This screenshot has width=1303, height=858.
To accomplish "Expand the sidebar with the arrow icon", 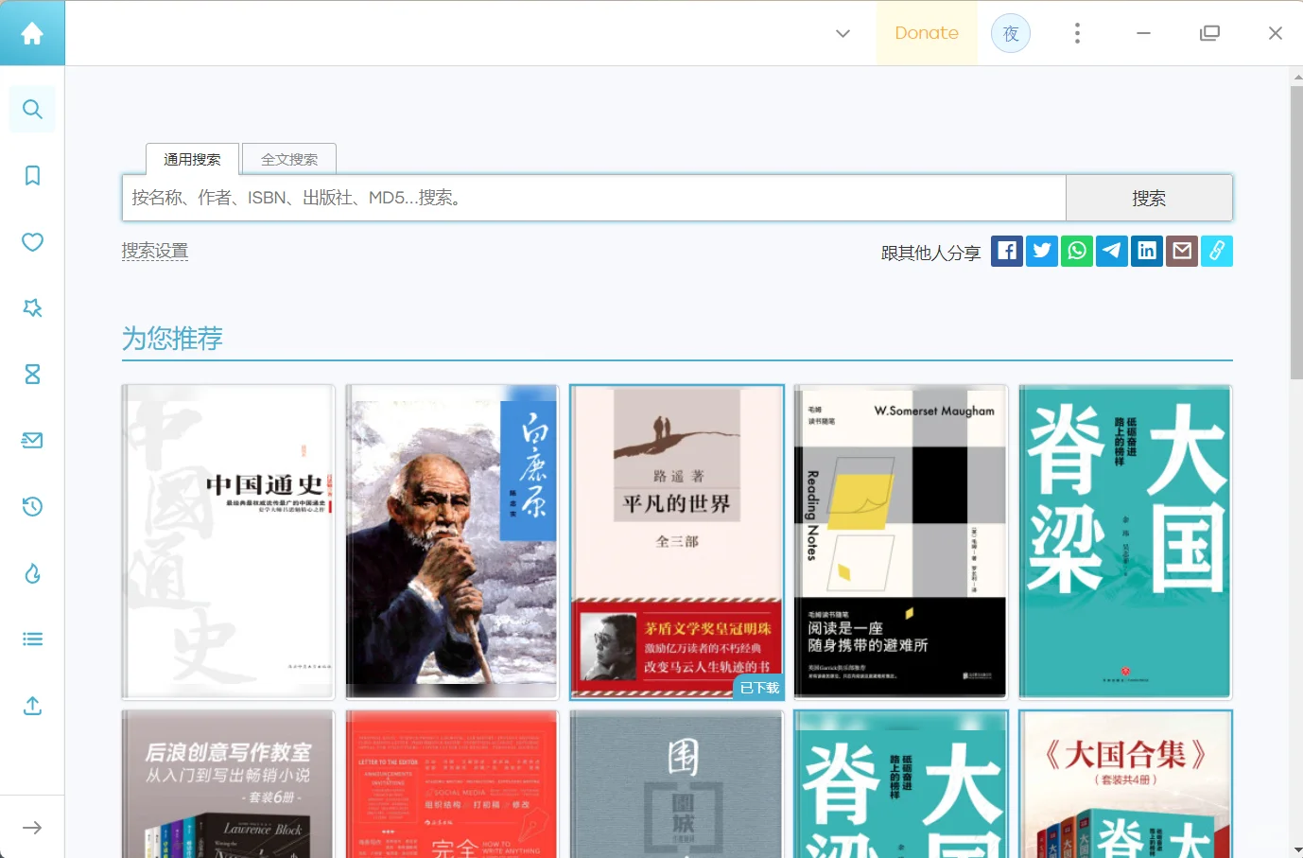I will pos(32,828).
